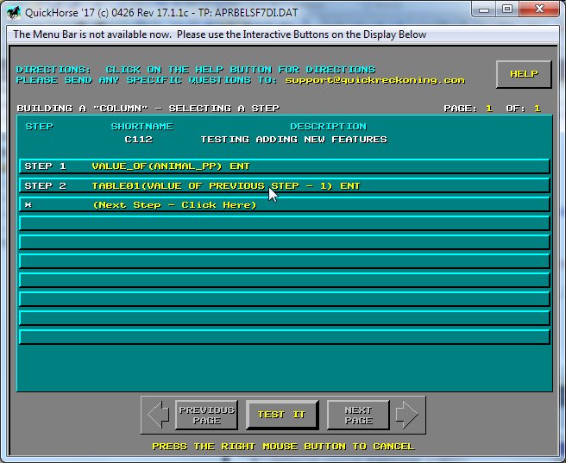
Task: Click the right arrow icon
Action: point(407,415)
